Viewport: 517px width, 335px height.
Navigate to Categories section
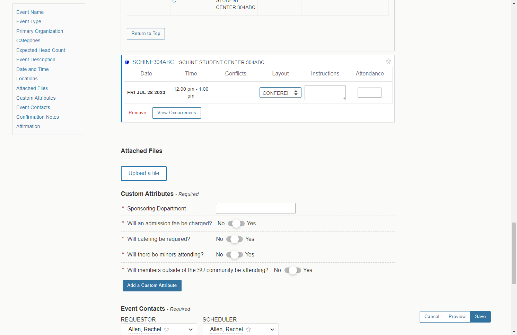point(28,40)
